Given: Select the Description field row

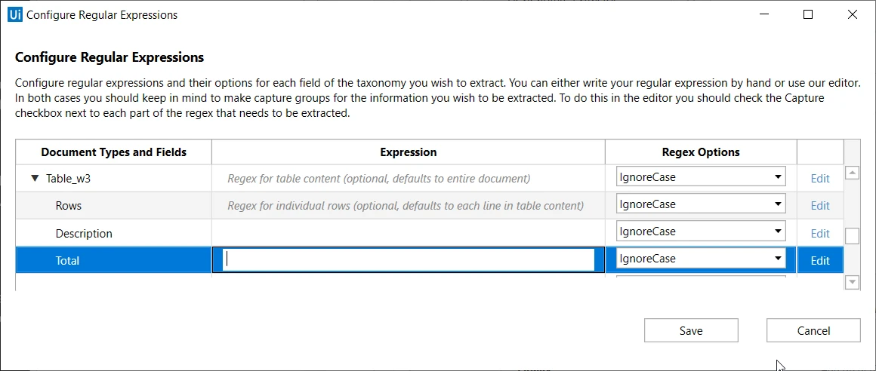Looking at the screenshot, I should (x=113, y=233).
